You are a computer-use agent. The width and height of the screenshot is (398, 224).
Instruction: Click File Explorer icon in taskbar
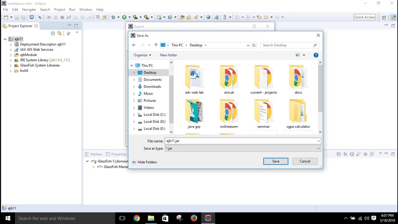click(151, 218)
